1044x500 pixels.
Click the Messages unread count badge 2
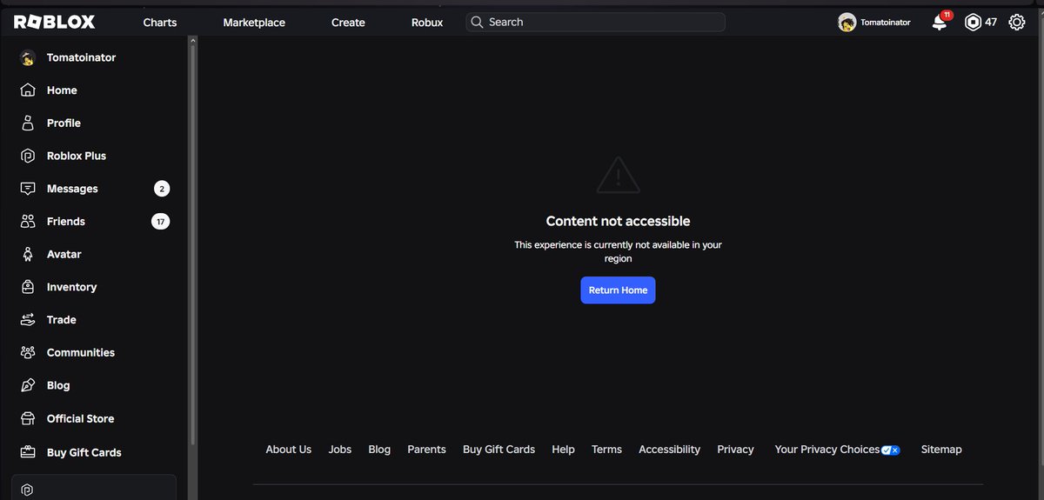tap(161, 189)
